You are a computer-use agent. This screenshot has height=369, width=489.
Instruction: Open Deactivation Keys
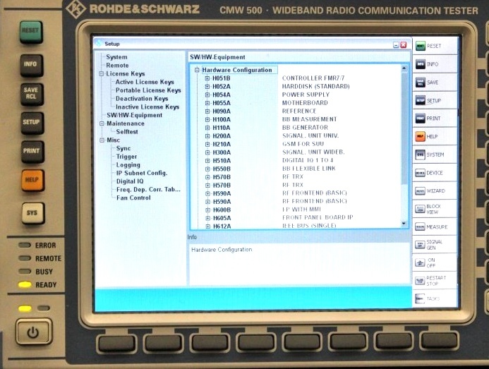point(142,99)
